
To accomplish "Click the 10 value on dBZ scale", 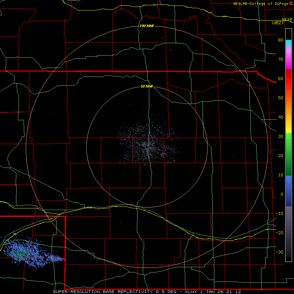I will point(281,175).
